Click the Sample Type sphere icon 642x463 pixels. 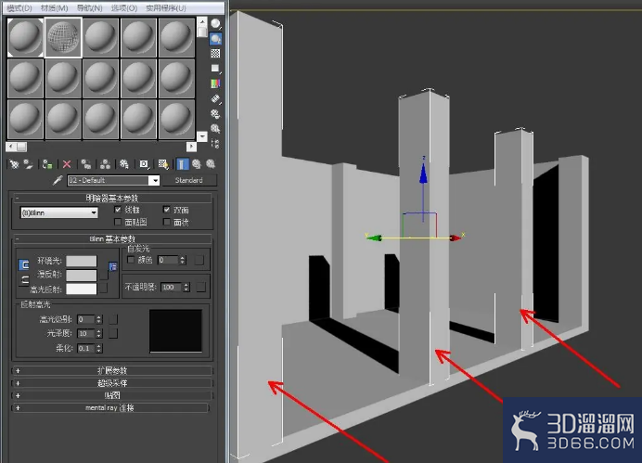(215, 24)
